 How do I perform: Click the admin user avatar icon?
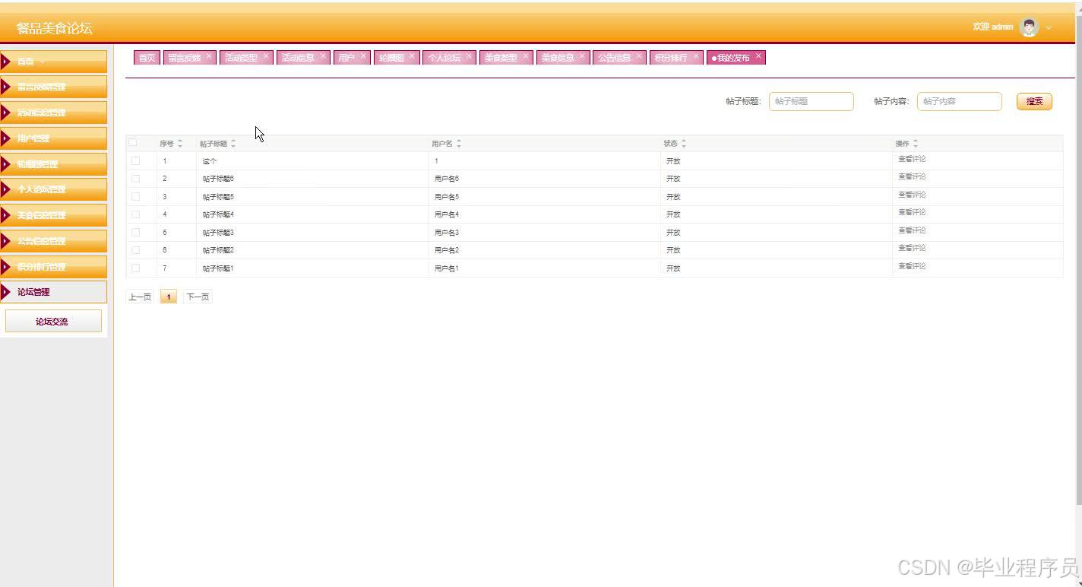point(1029,27)
